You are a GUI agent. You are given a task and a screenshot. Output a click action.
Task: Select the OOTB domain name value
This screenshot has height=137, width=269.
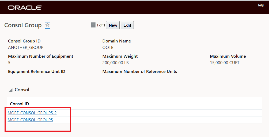(108, 48)
